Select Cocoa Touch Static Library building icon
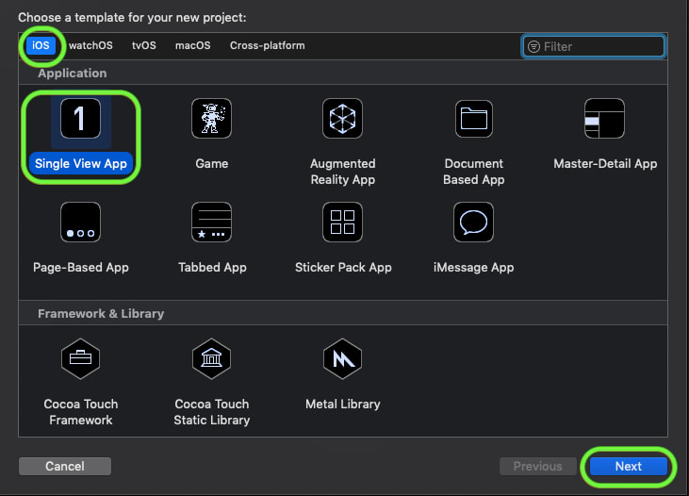This screenshot has height=496, width=689. (x=211, y=359)
